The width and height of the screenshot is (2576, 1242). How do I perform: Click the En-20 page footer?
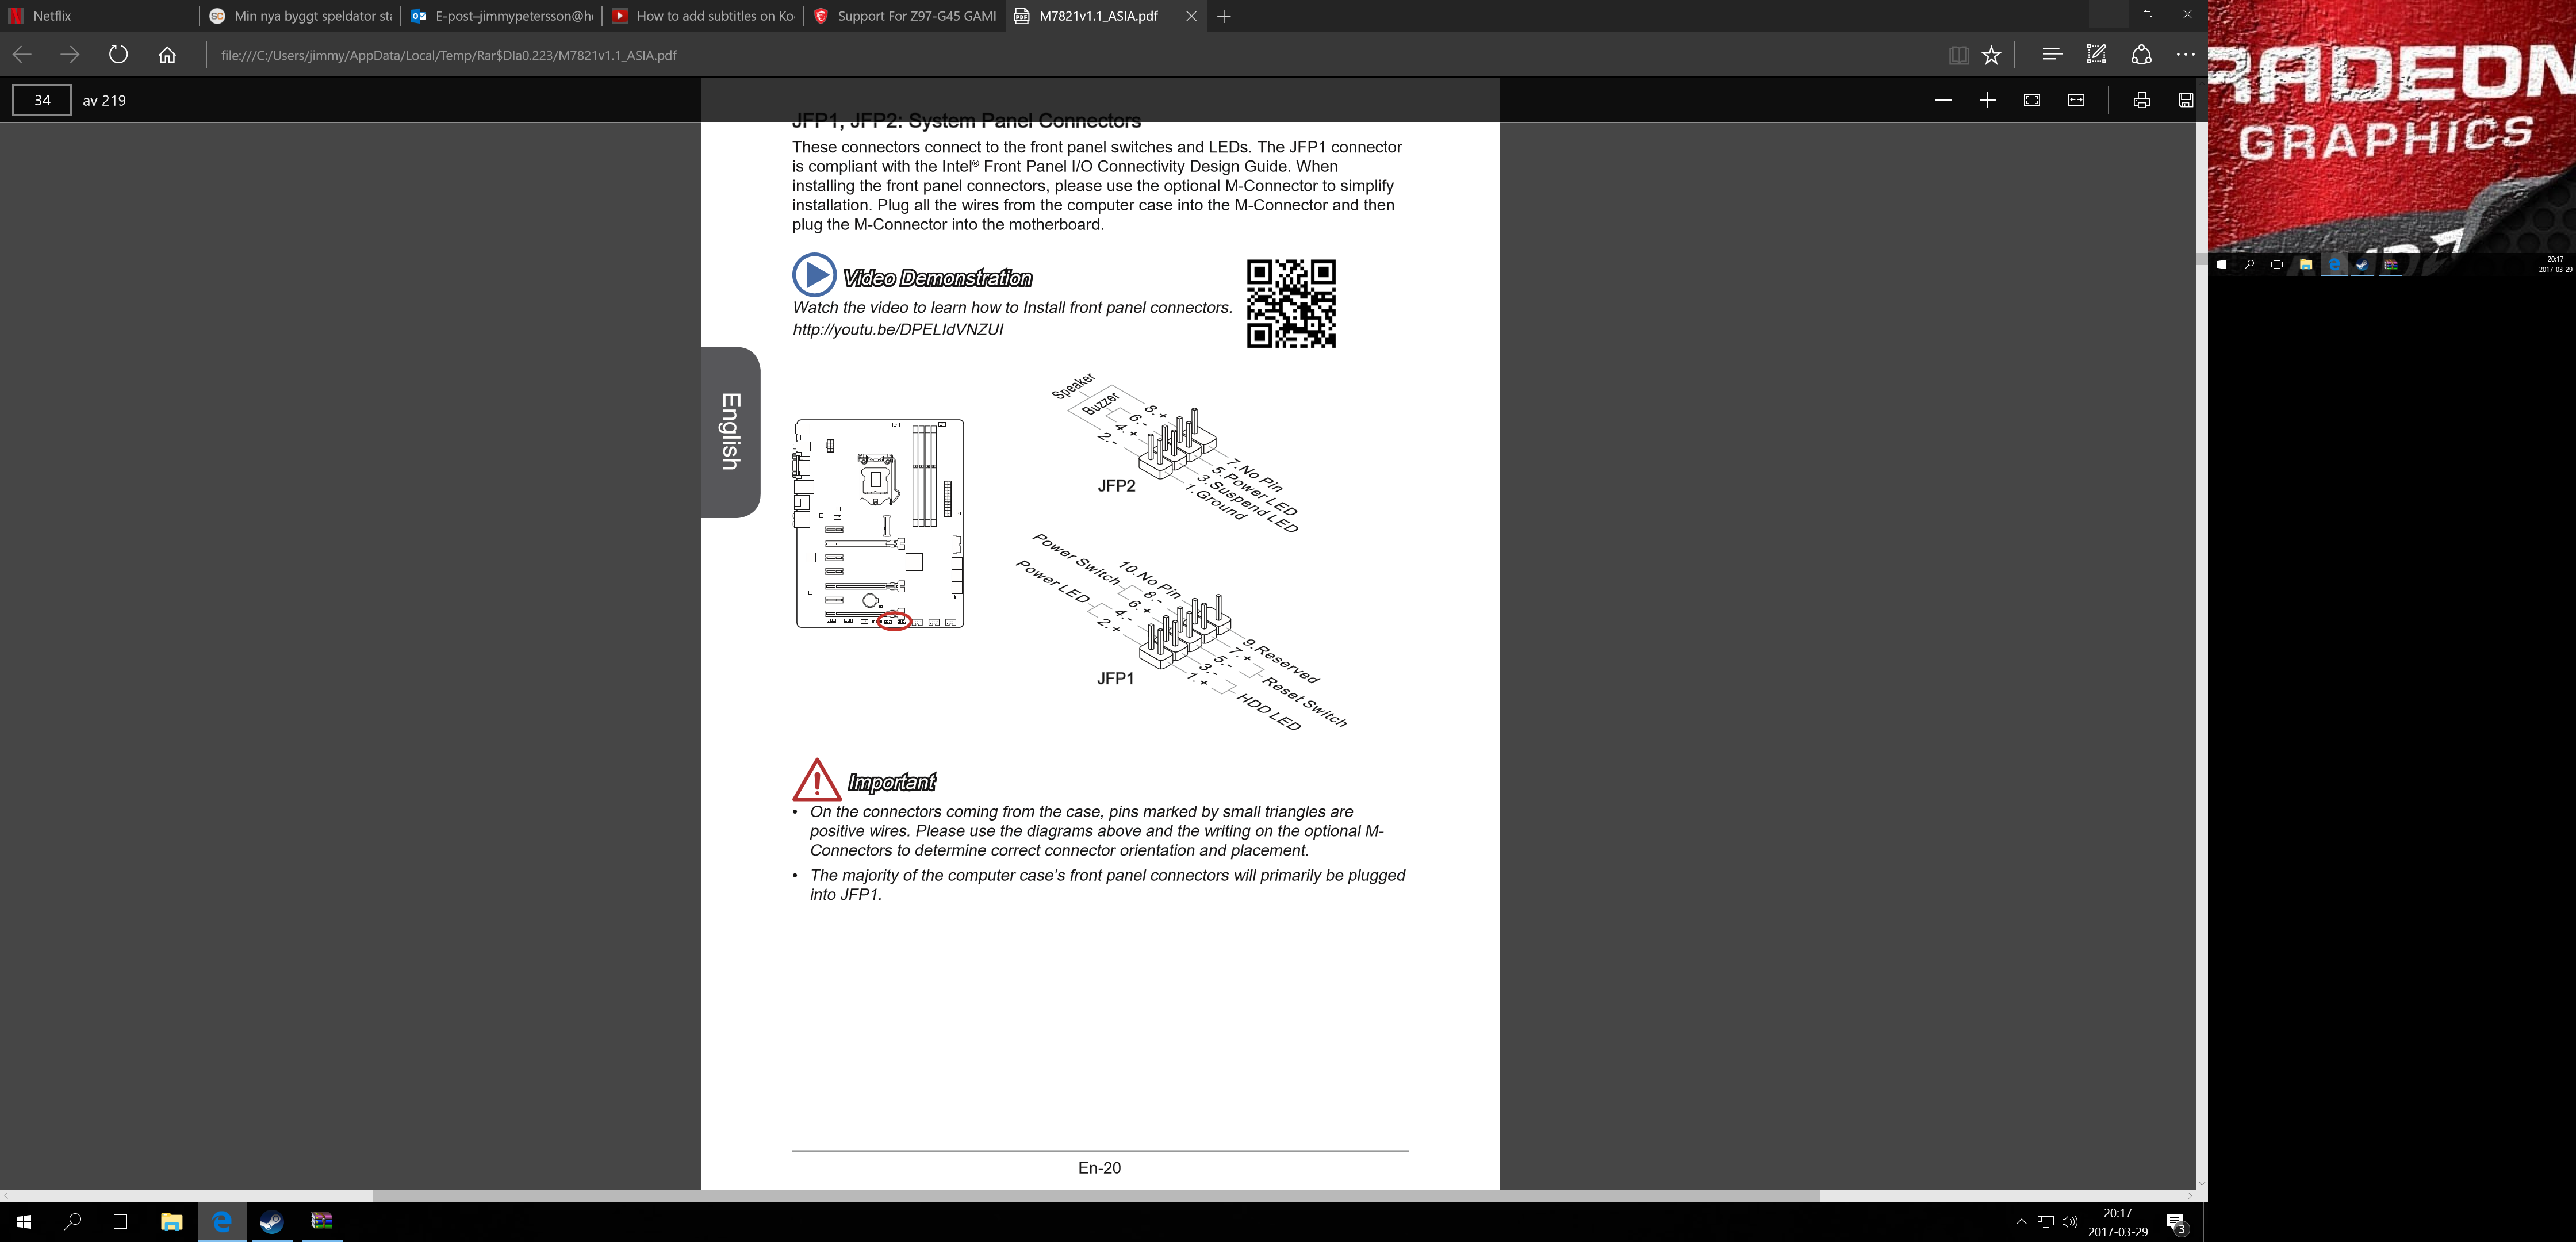(1099, 1168)
